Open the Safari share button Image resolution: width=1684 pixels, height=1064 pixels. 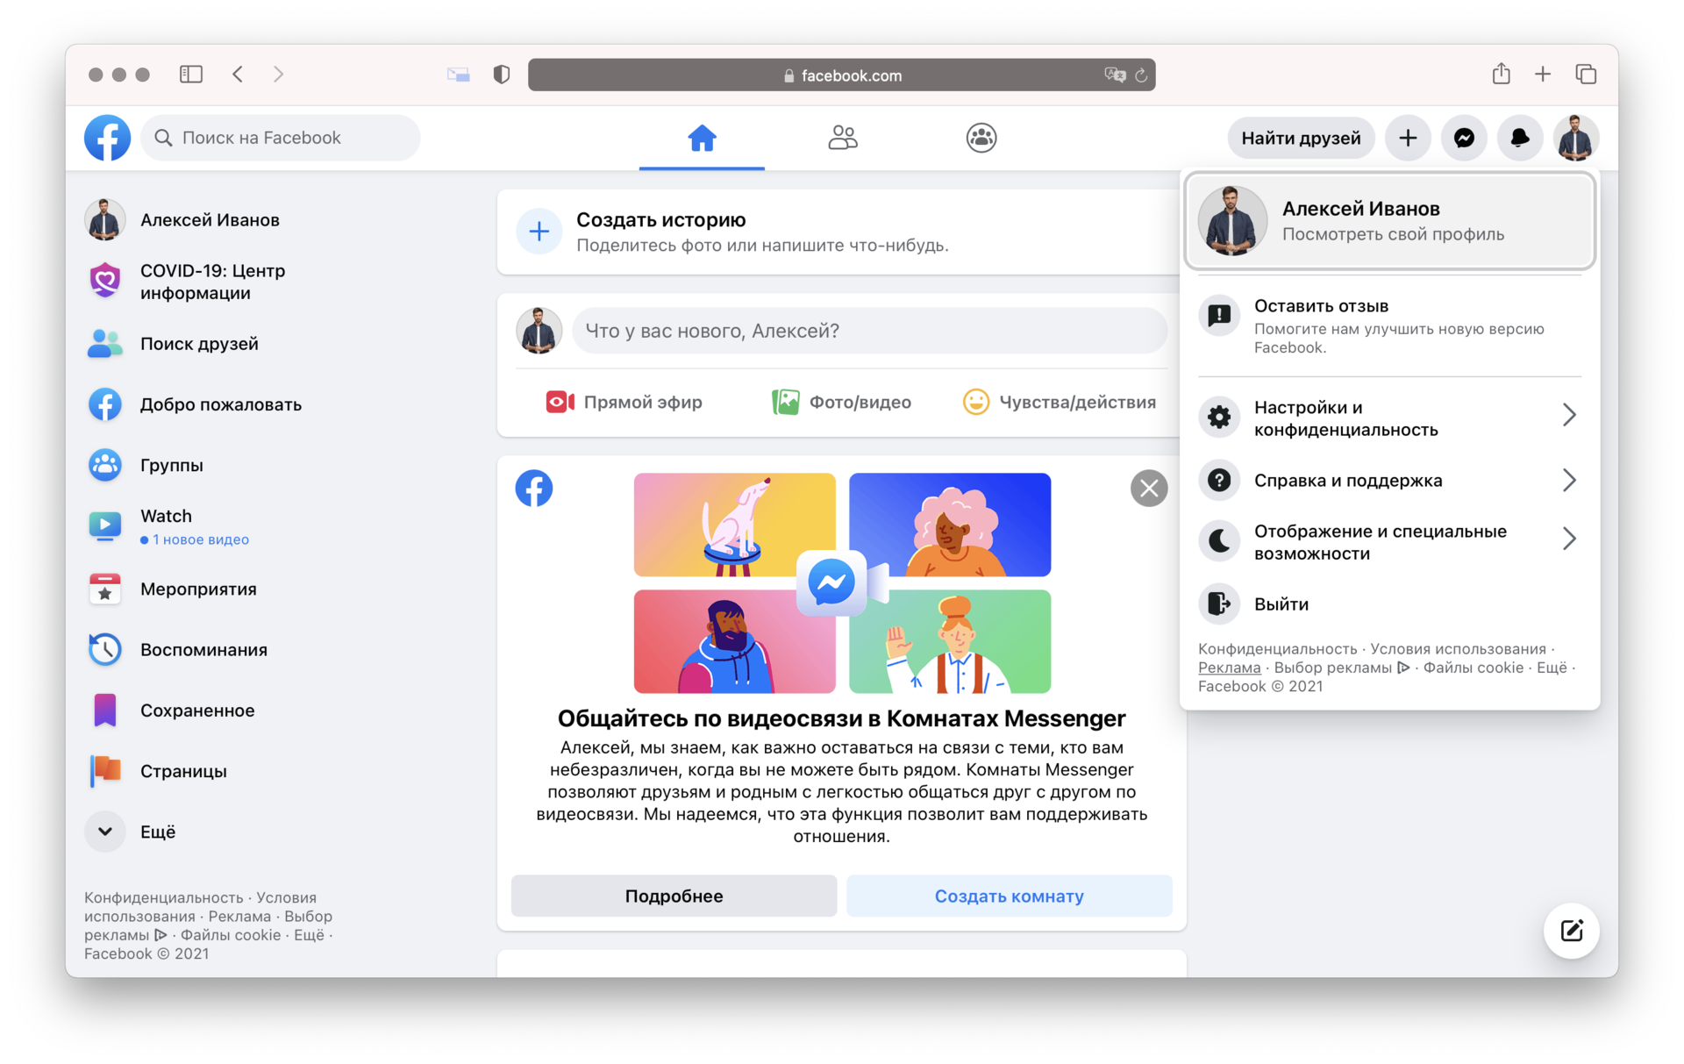tap(1502, 74)
